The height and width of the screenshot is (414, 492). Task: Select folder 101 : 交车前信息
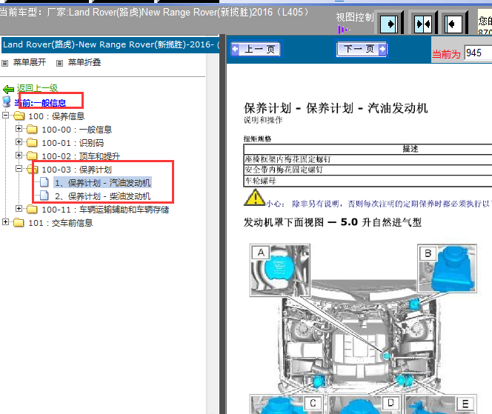coord(61,223)
